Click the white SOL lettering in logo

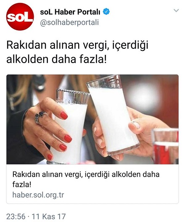point(20,17)
